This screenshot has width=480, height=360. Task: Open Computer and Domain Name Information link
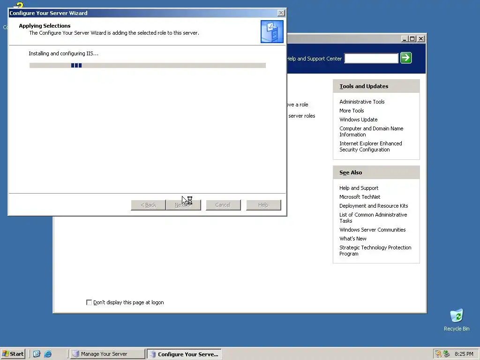click(371, 131)
